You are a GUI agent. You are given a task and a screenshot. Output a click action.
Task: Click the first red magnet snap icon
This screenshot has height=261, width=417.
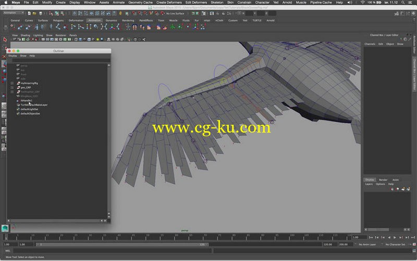(134, 13)
